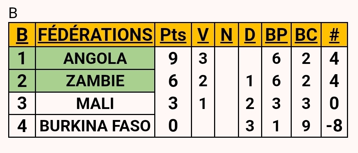Click the group B label above table
Viewport: 358px width, 153px height.
(13, 13)
